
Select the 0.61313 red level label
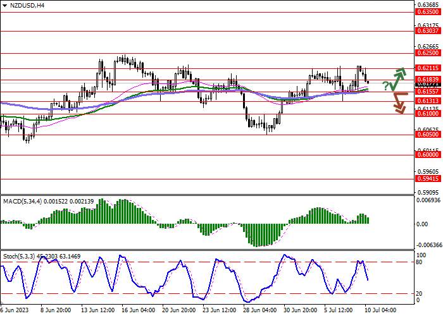click(x=428, y=101)
